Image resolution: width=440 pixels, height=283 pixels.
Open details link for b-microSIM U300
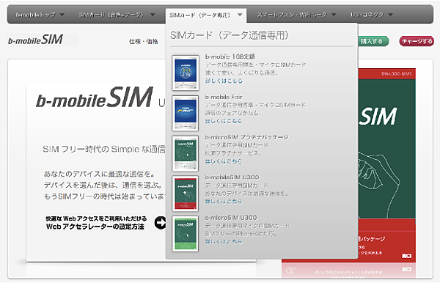[224, 242]
